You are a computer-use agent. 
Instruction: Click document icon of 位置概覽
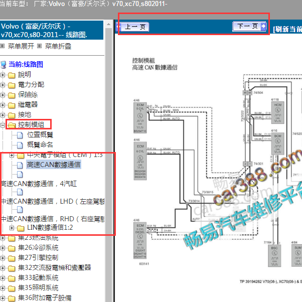(x=20, y=135)
